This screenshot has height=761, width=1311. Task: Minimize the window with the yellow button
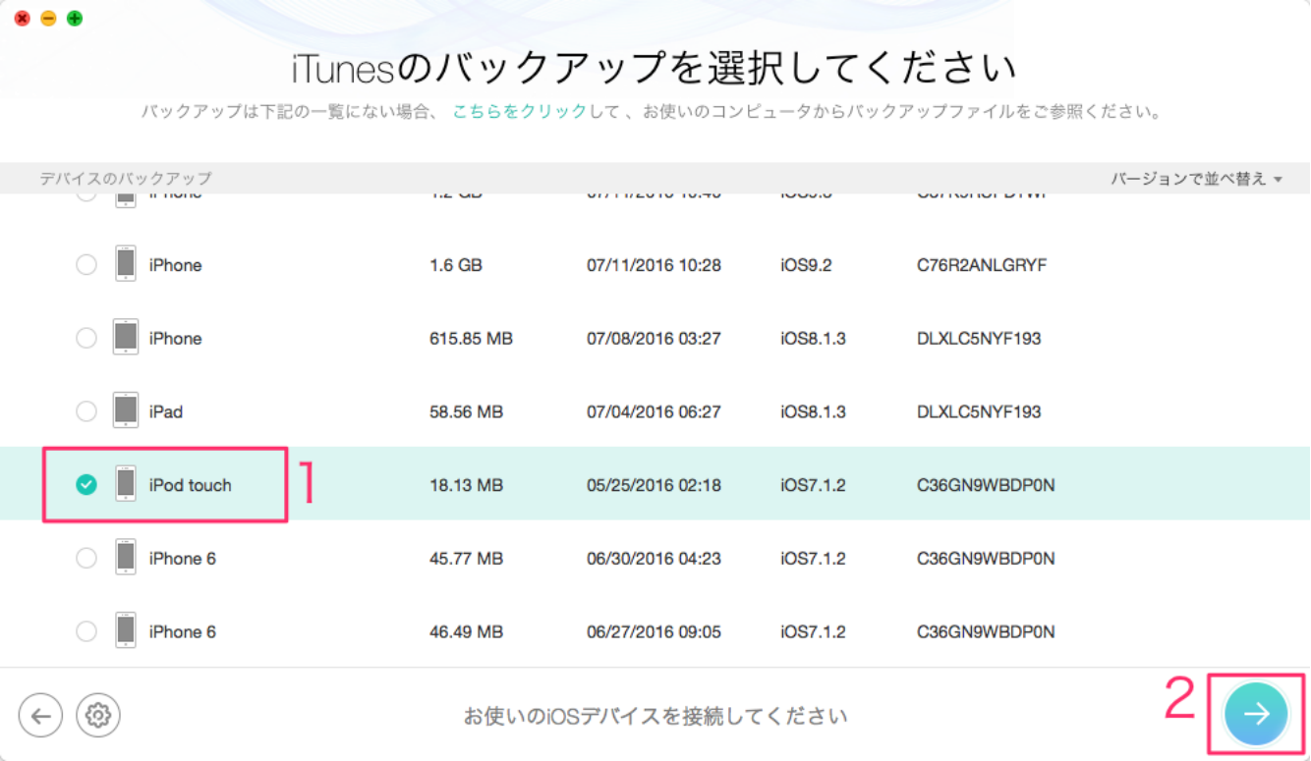tap(48, 19)
